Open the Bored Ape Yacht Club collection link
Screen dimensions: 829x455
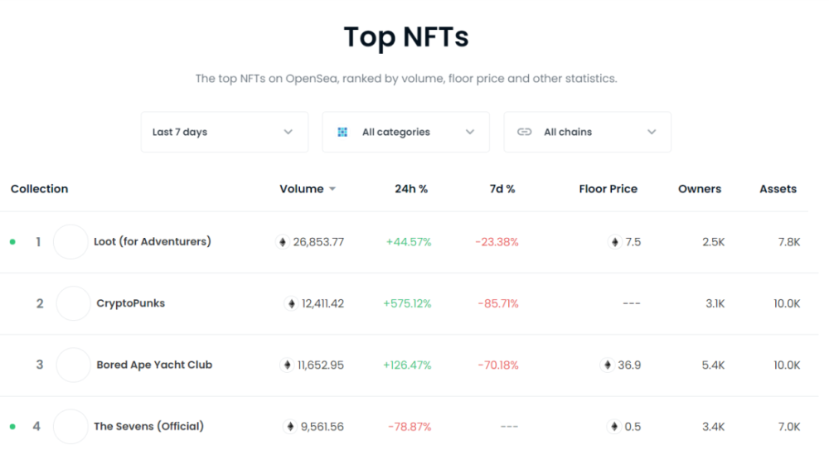click(154, 365)
